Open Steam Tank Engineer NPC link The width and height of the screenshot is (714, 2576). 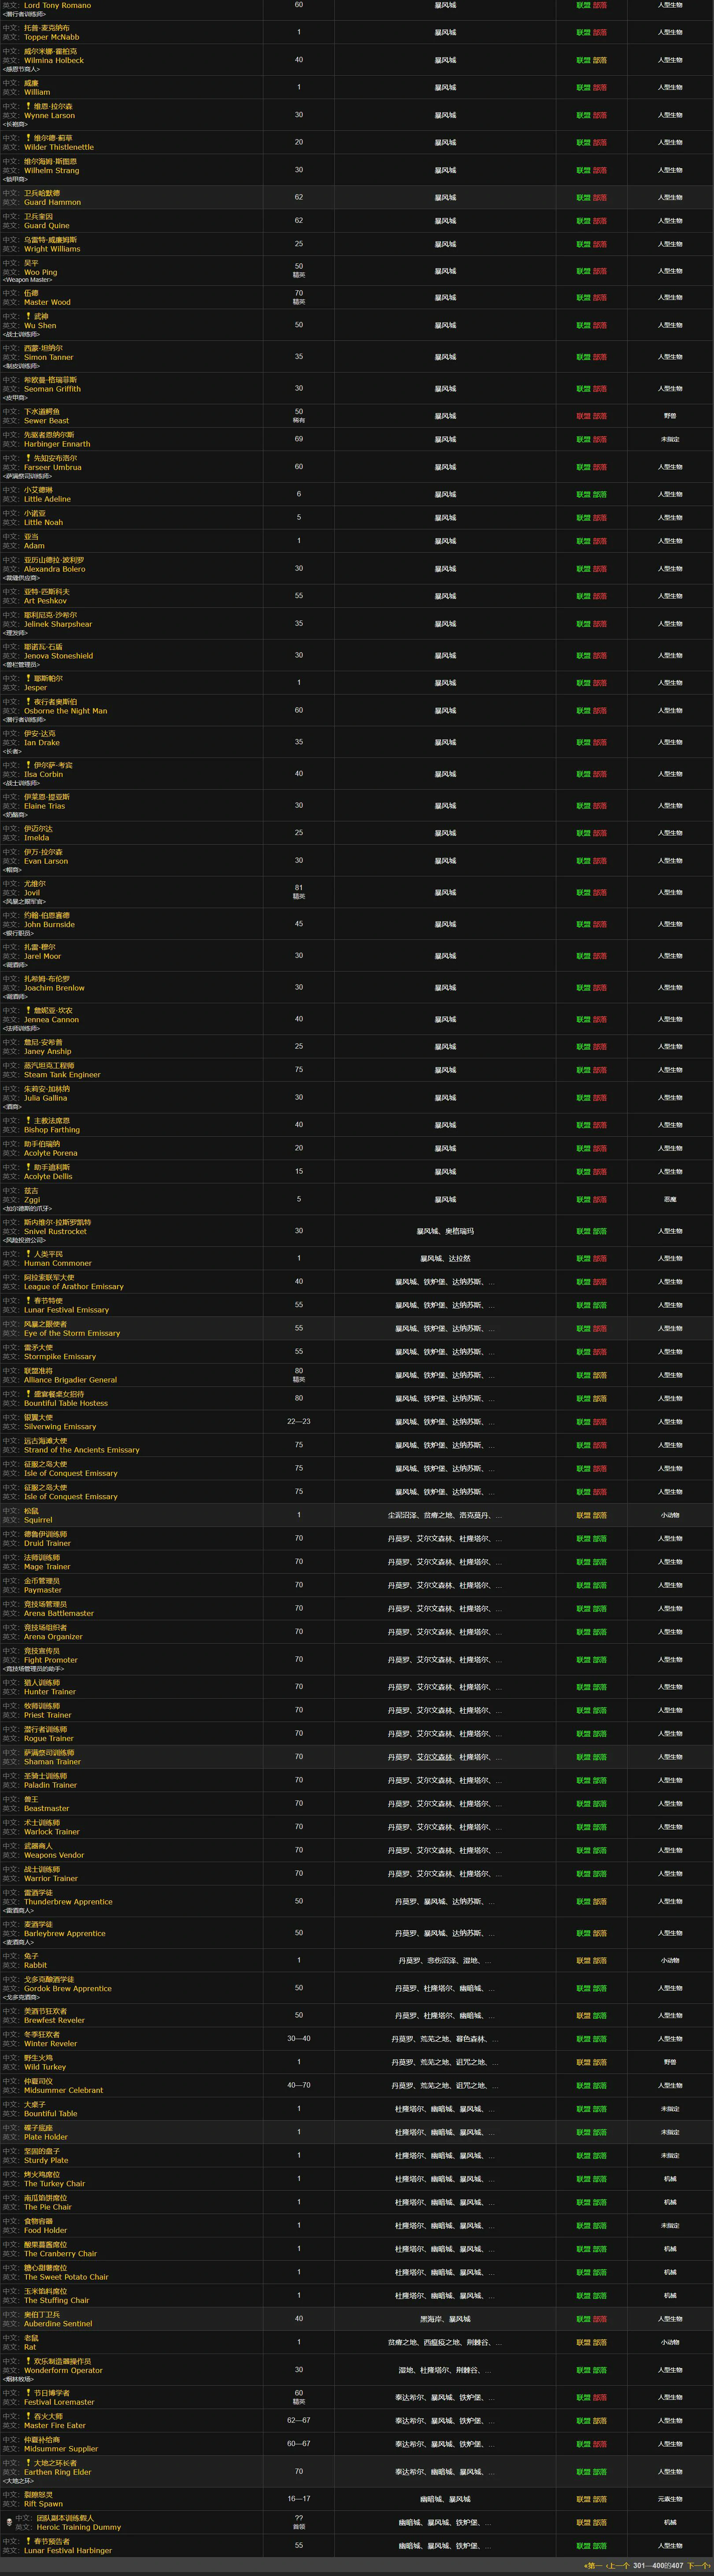tap(62, 1075)
